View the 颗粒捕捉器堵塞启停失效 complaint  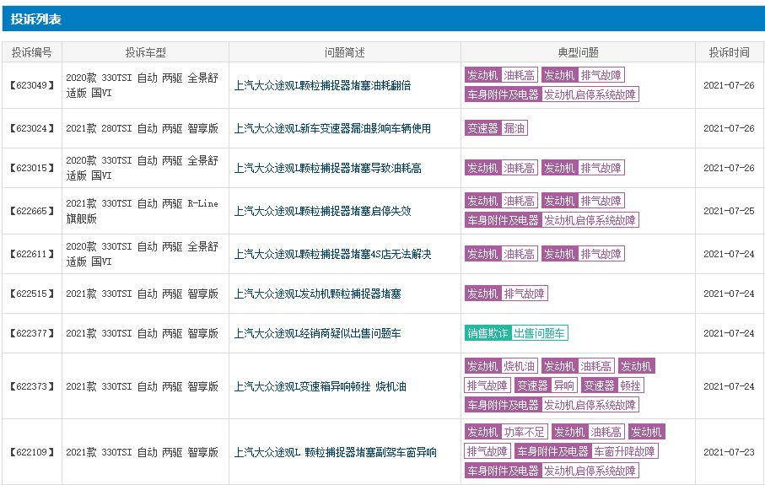pyautogui.click(x=322, y=211)
